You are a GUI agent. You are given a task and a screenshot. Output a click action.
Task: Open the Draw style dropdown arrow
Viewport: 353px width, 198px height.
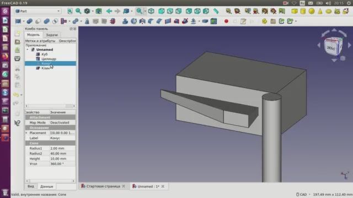coord(93,11)
